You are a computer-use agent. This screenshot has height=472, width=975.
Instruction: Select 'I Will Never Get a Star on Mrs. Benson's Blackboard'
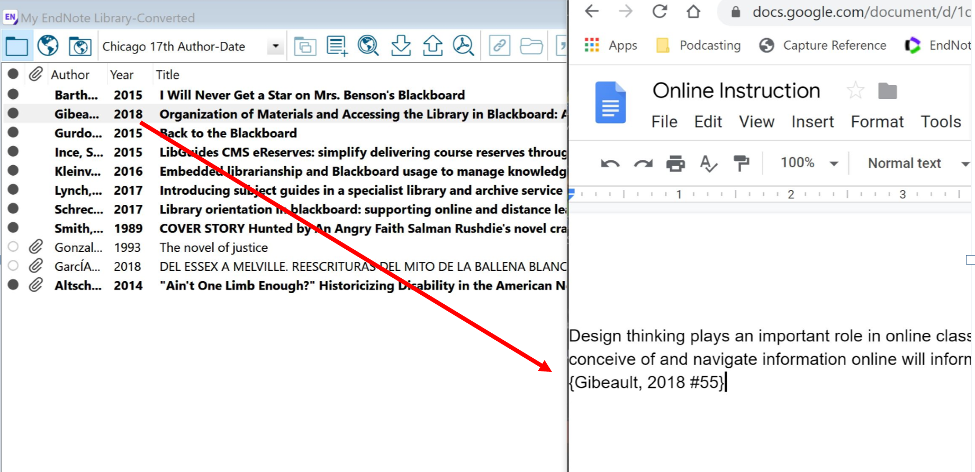click(312, 95)
